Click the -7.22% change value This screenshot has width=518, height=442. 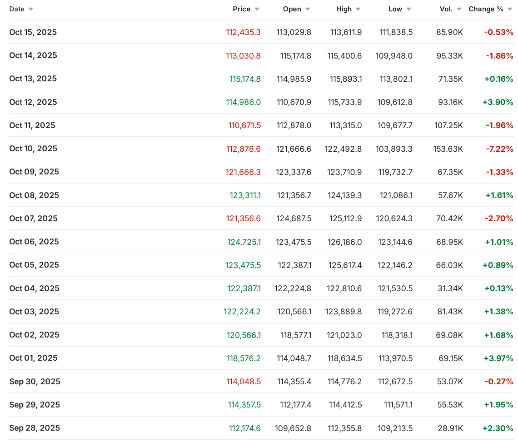coord(498,149)
